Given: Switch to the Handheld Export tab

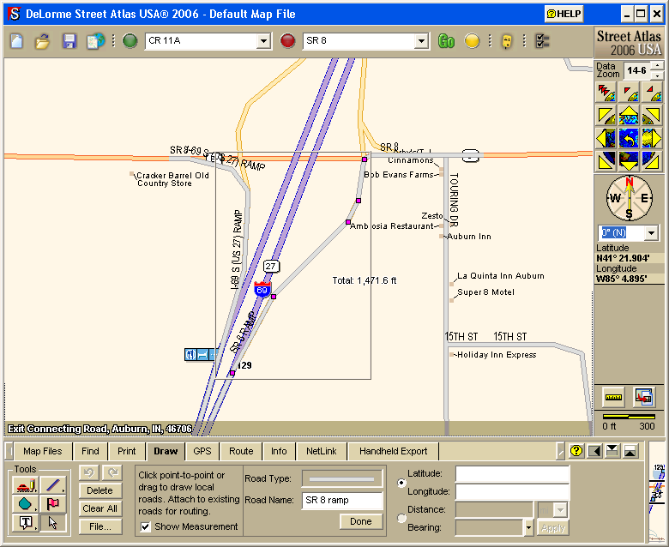Looking at the screenshot, I should click(x=393, y=451).
